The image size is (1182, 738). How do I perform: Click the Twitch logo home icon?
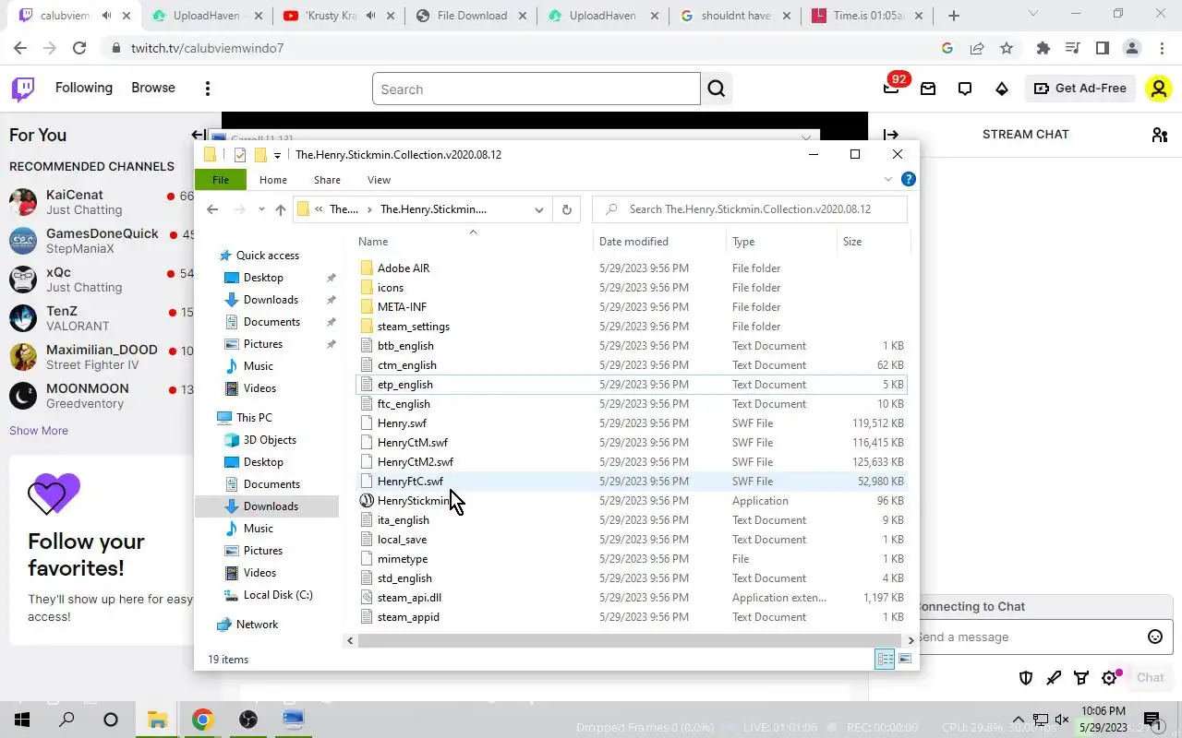(23, 89)
